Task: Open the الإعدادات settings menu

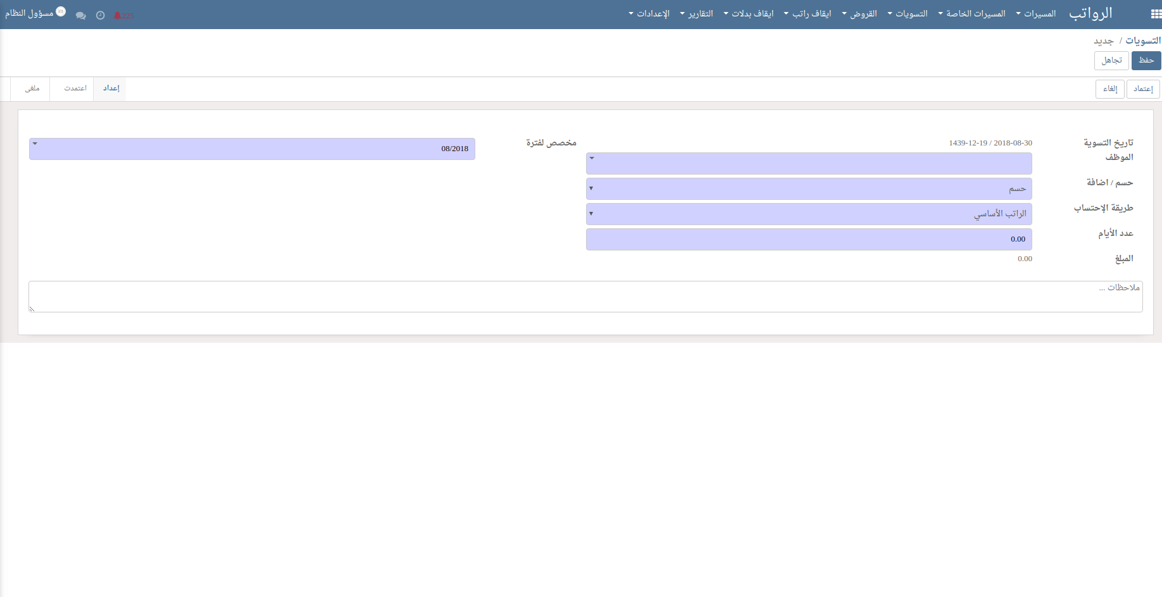Action: point(649,14)
